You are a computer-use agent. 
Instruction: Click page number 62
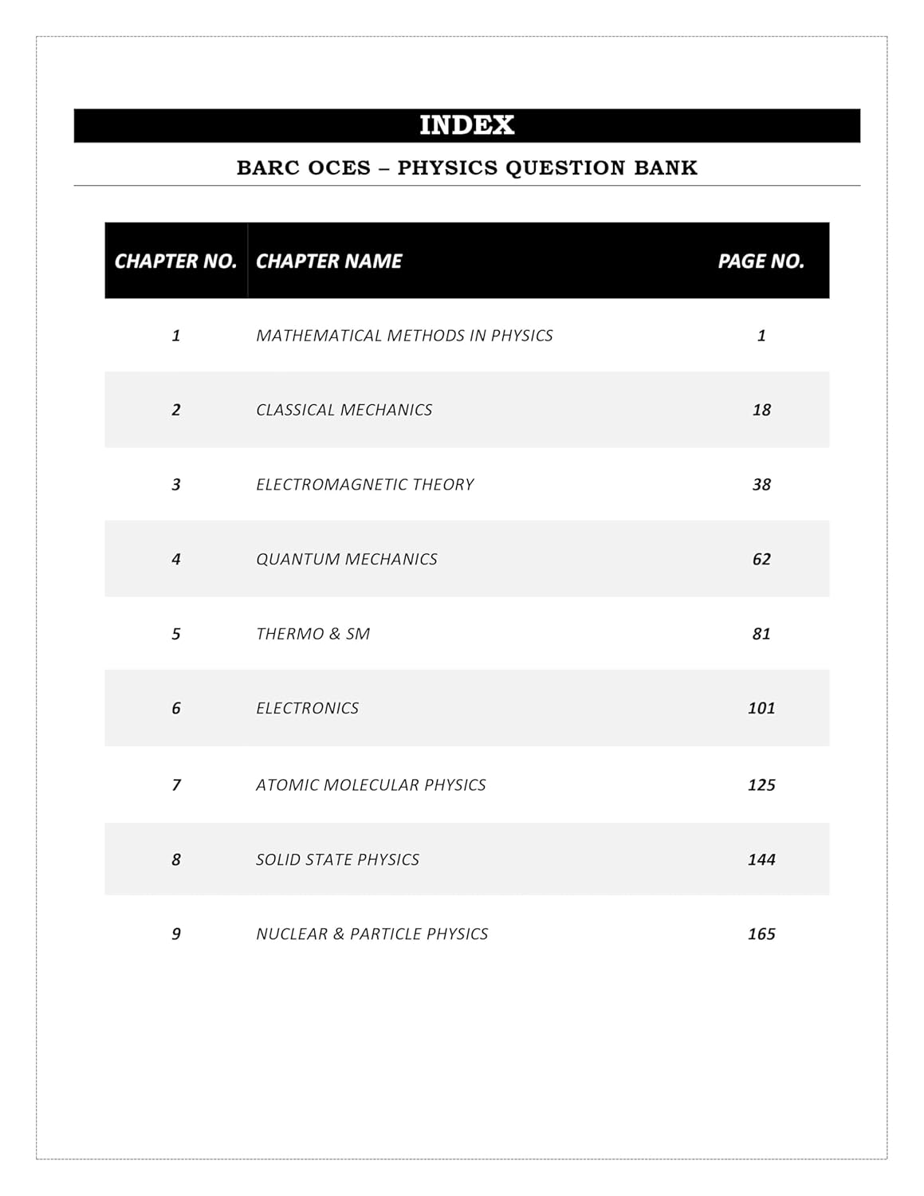click(761, 559)
